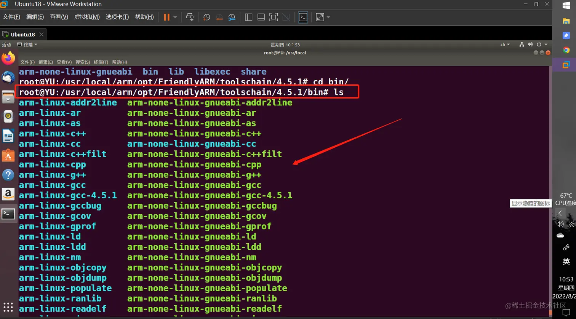Click arm-linux-readelf file name
This screenshot has width=576, height=319.
point(63,309)
